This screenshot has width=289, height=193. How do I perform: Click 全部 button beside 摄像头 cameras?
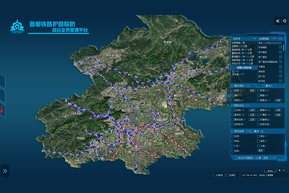click(x=278, y=110)
